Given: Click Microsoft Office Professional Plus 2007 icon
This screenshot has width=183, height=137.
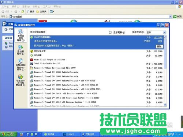Looking at the screenshot, I should (x=31, y=68).
